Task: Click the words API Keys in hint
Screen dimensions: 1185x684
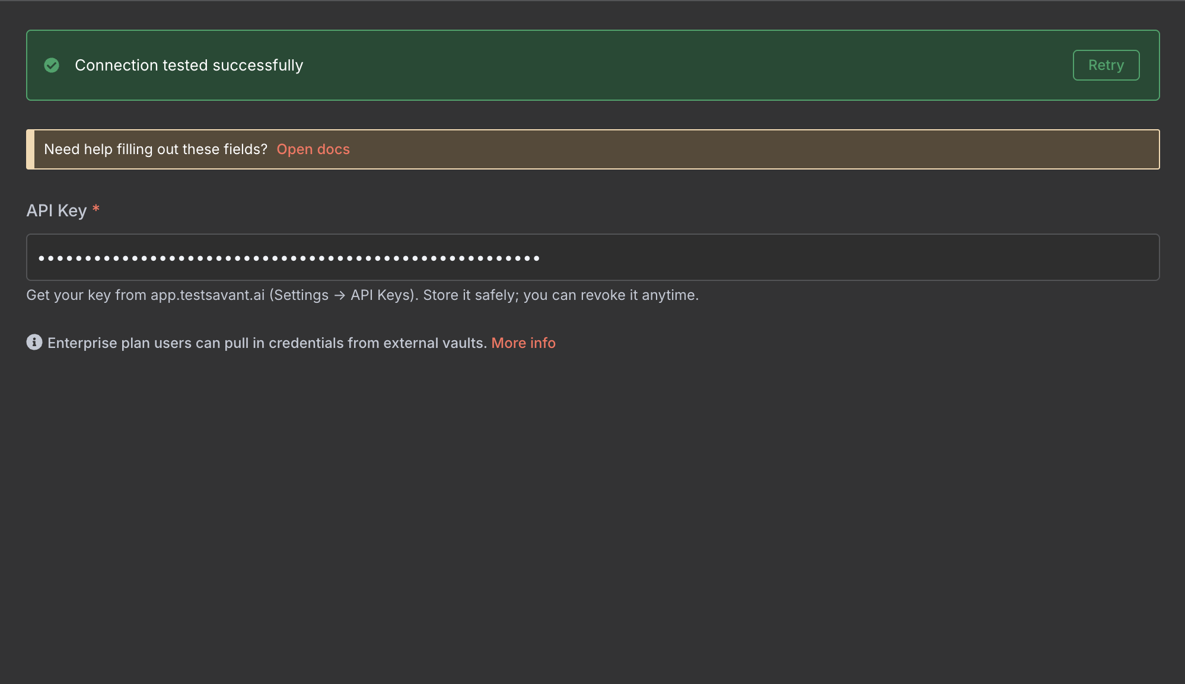Action: pos(380,295)
